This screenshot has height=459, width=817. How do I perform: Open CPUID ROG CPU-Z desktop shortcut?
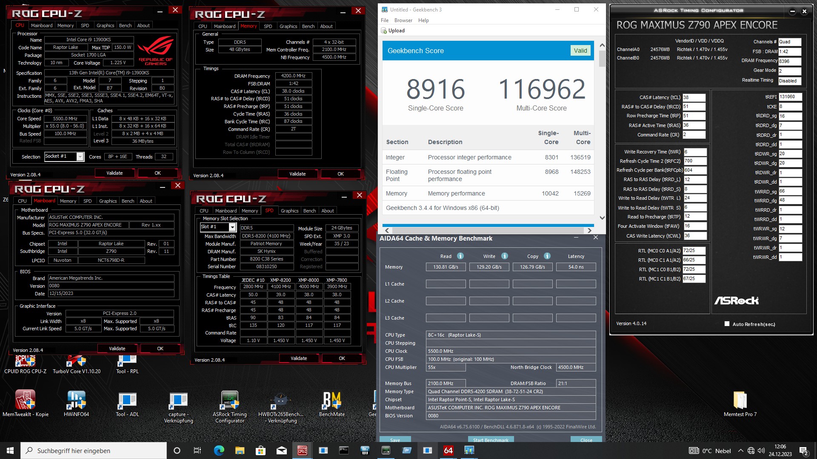(26, 365)
